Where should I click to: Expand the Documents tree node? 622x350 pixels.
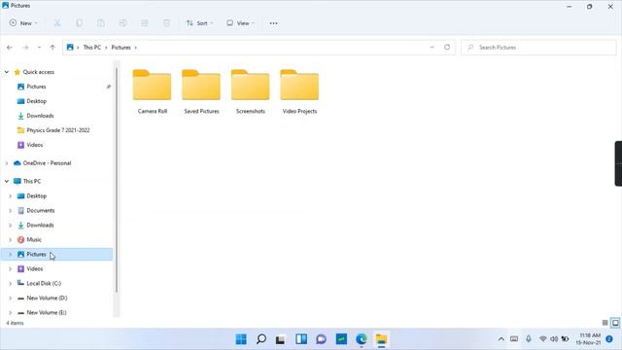pos(11,210)
